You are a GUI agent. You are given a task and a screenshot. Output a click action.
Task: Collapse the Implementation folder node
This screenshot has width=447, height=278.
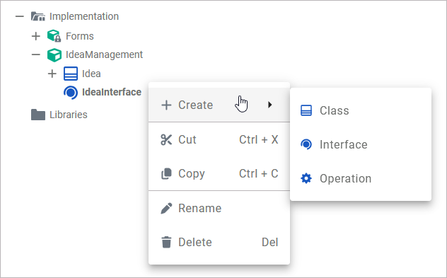[x=19, y=16]
